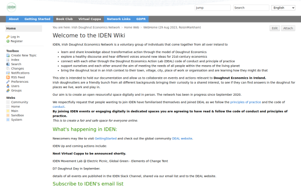
Task: Click the RSS Feed orange icon
Action: [8, 77]
